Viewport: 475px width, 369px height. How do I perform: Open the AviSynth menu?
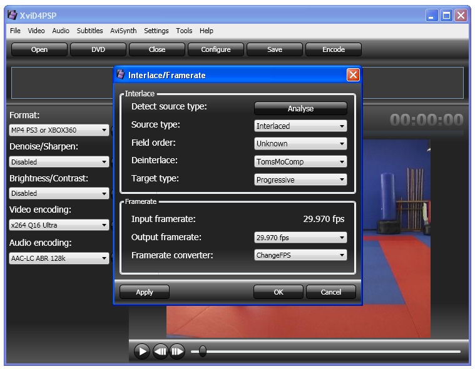coord(123,31)
